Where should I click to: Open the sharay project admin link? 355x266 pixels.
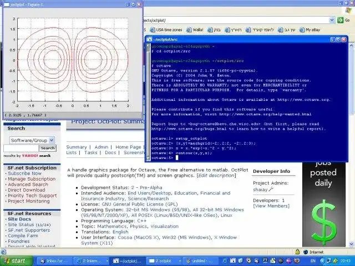(x=260, y=190)
